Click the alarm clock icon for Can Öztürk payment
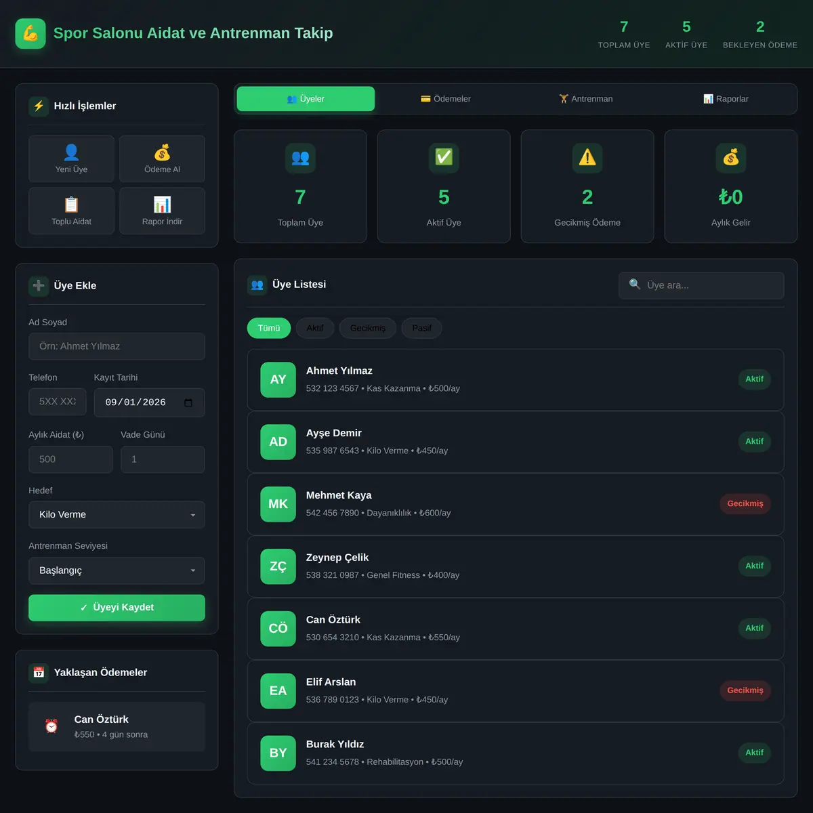The height and width of the screenshot is (813, 813). tap(51, 726)
